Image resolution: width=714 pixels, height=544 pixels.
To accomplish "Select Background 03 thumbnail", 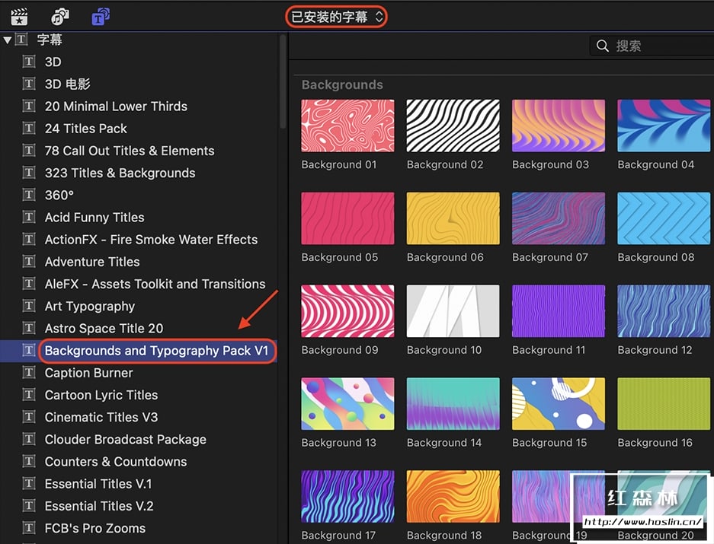I will tap(559, 126).
